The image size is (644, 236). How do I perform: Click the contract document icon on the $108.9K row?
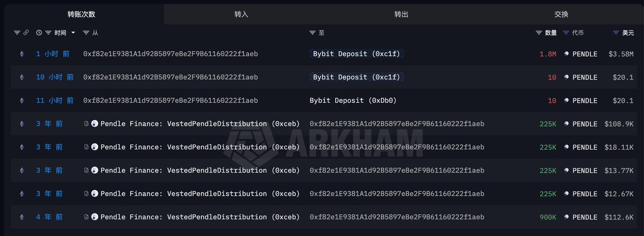[x=86, y=124]
